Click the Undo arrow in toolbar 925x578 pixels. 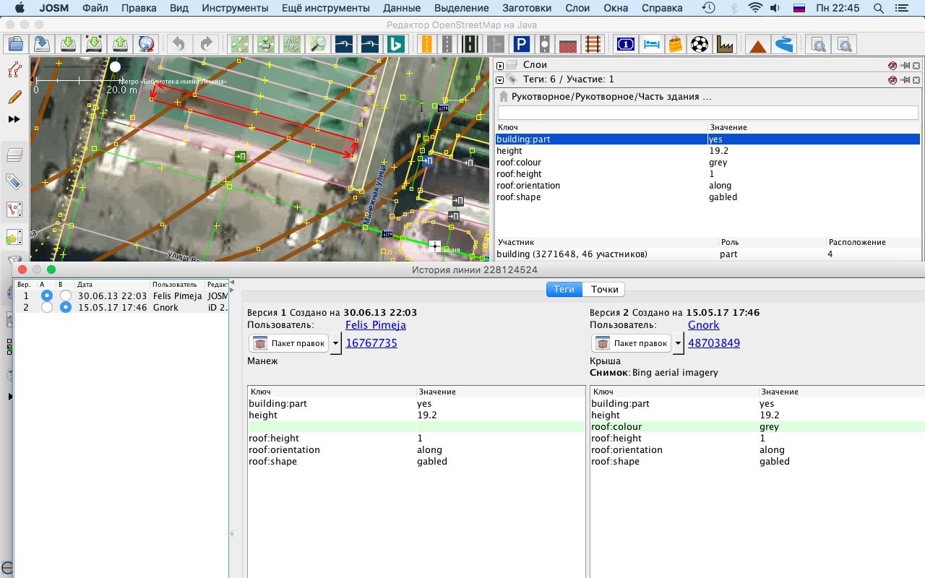tap(179, 45)
